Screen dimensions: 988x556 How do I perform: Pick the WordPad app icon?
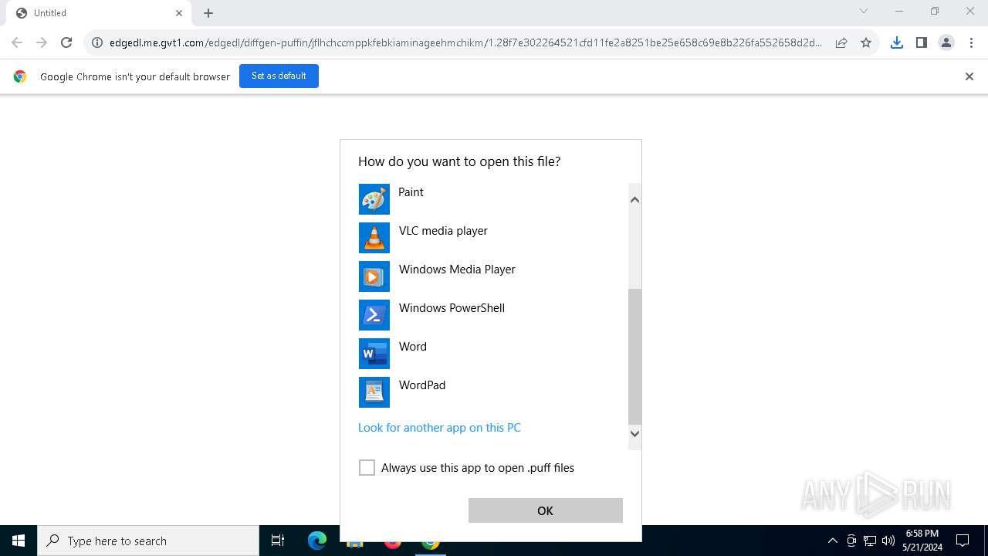click(374, 392)
